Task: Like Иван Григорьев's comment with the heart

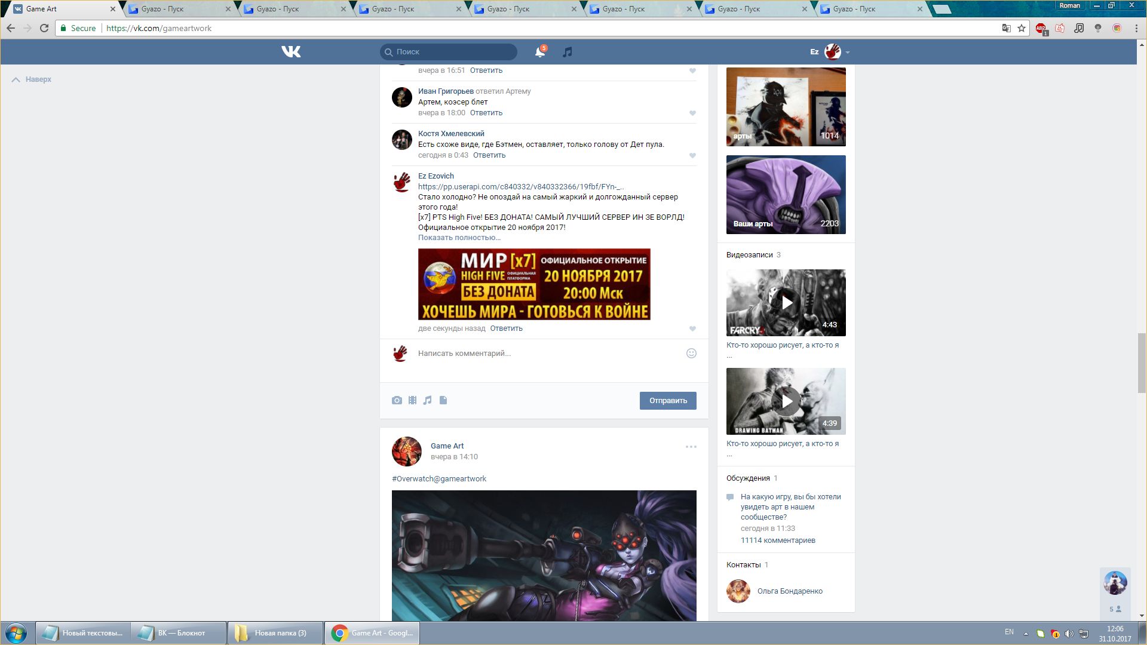Action: click(692, 113)
